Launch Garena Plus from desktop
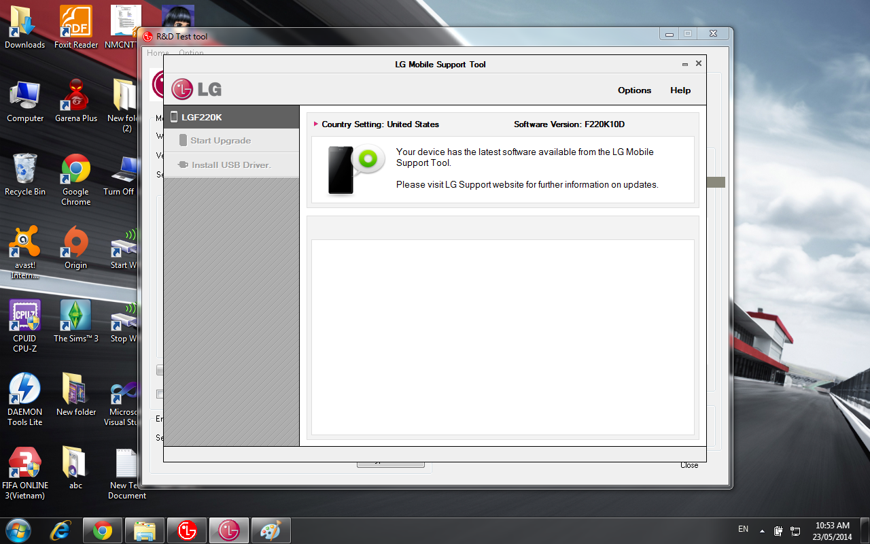This screenshot has height=544, width=870. [76, 101]
